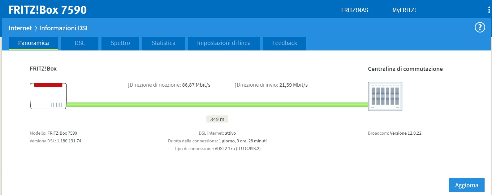This screenshot has width=492, height=195.
Task: Open MyFRITZ! link in header
Action: (404, 10)
